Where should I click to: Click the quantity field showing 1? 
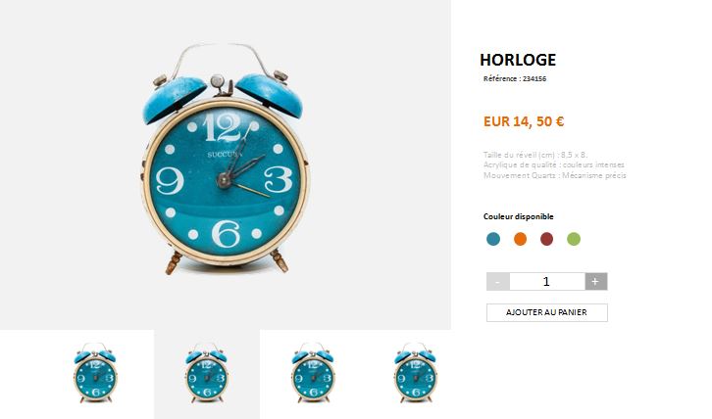pyautogui.click(x=546, y=282)
